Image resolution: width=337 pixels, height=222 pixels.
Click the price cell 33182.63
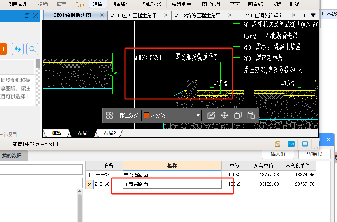264,184
